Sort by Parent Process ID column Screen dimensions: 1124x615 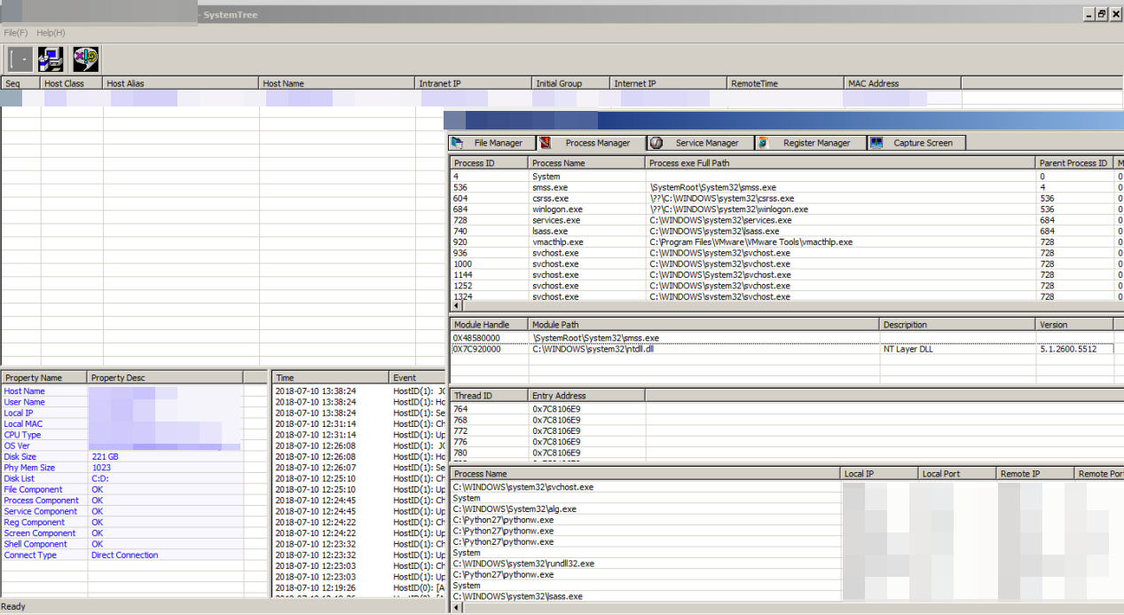tap(1074, 163)
